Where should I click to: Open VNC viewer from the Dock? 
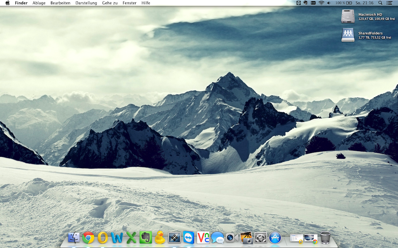pos(203,238)
